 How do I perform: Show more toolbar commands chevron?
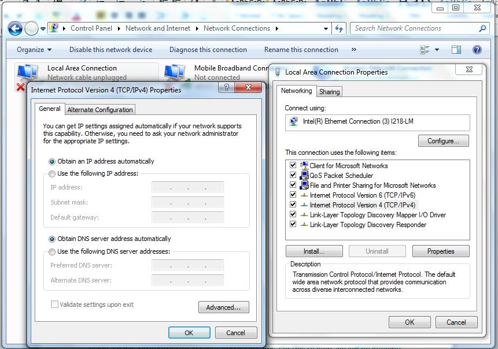click(353, 50)
